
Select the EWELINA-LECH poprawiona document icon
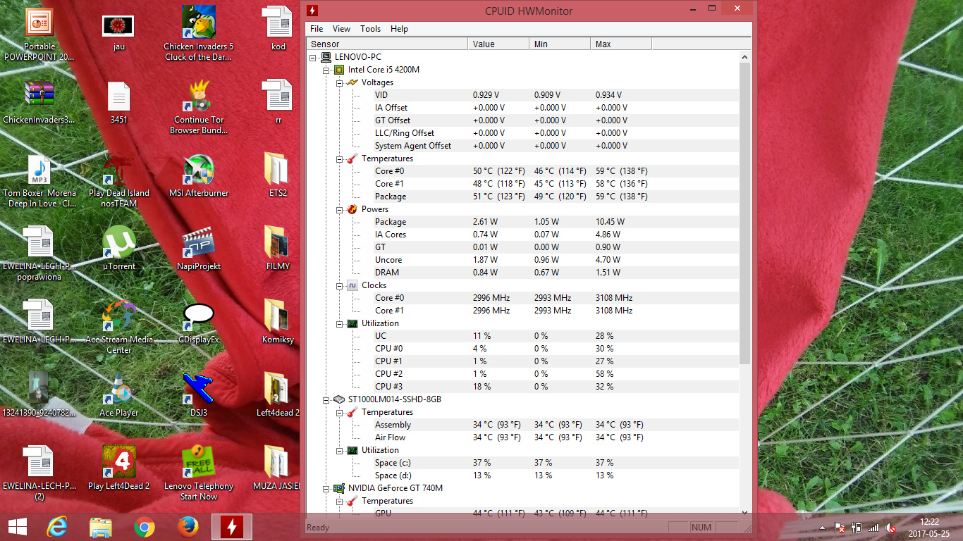pyautogui.click(x=39, y=254)
